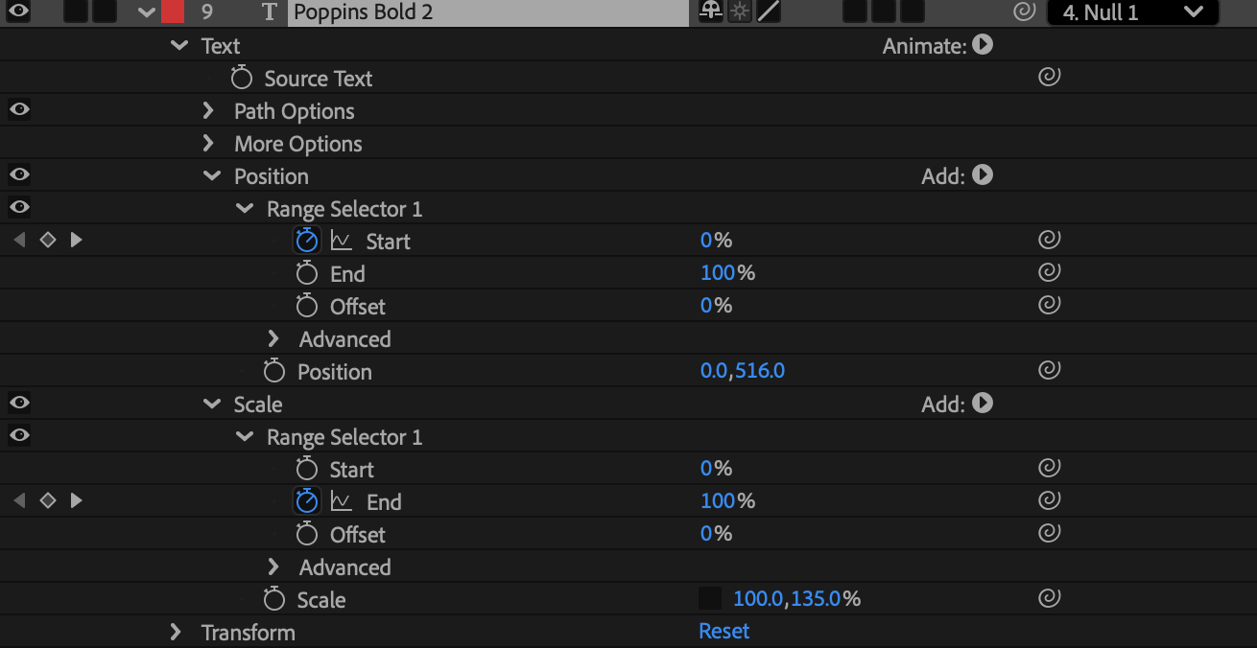1257x648 pixels.
Task: Click the Reset link for Transform
Action: (x=724, y=631)
